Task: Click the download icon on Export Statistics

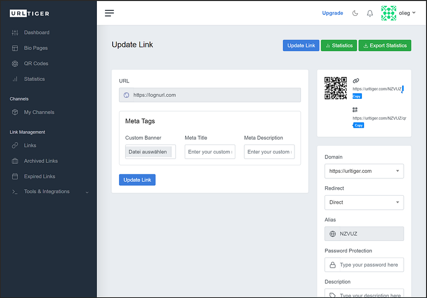Action: point(366,46)
